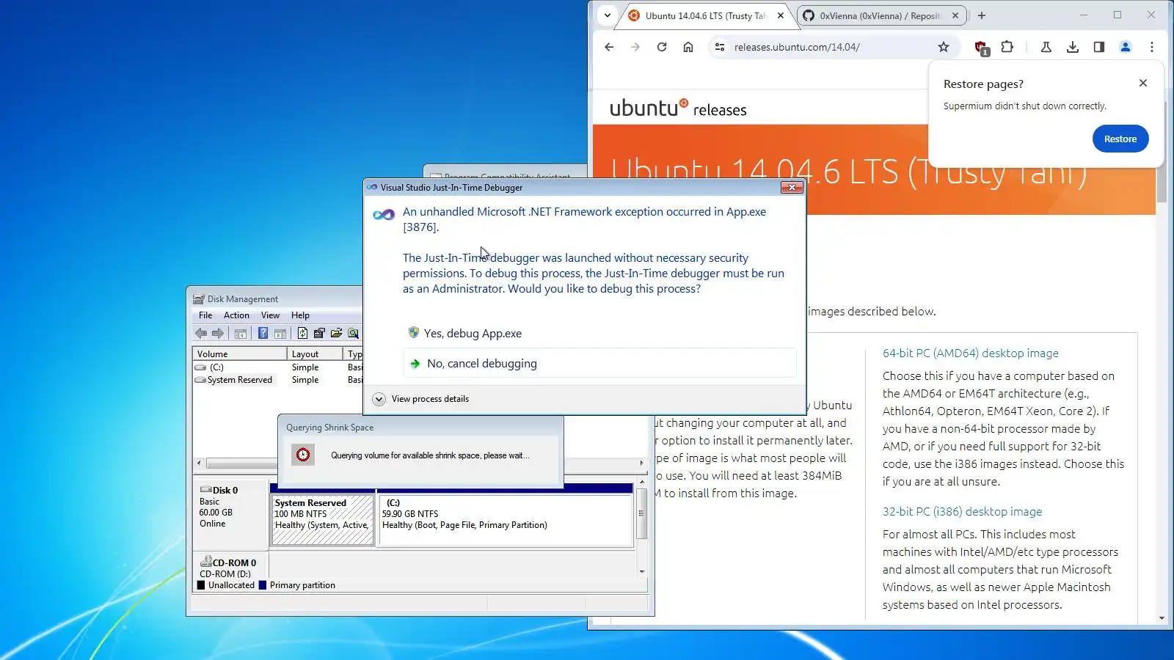This screenshot has height=660, width=1174.
Task: Close the Just-In-Time Debugger dialog
Action: coord(792,188)
